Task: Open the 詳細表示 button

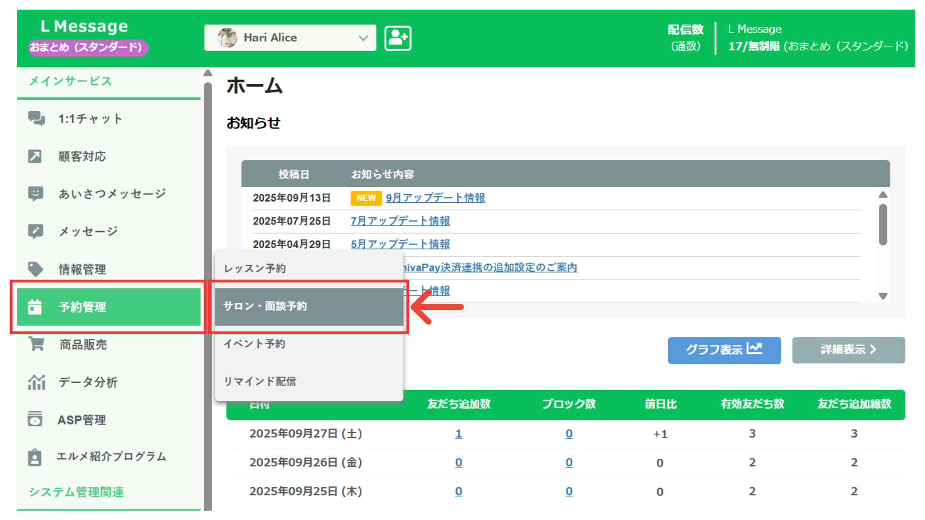Action: coord(848,350)
